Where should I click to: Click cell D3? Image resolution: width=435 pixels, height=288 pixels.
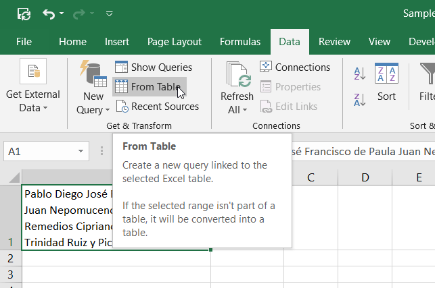[365, 275]
